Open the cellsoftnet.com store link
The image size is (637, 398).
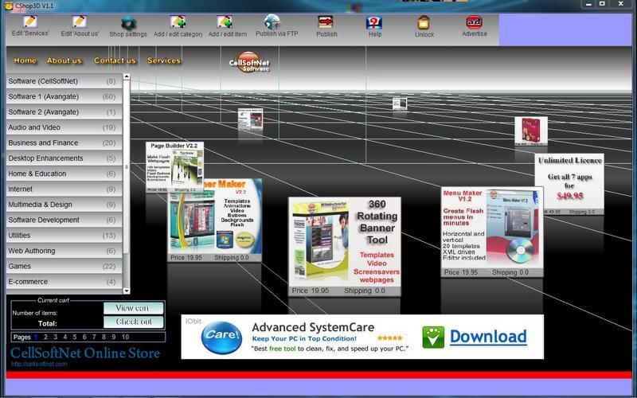[39, 365]
